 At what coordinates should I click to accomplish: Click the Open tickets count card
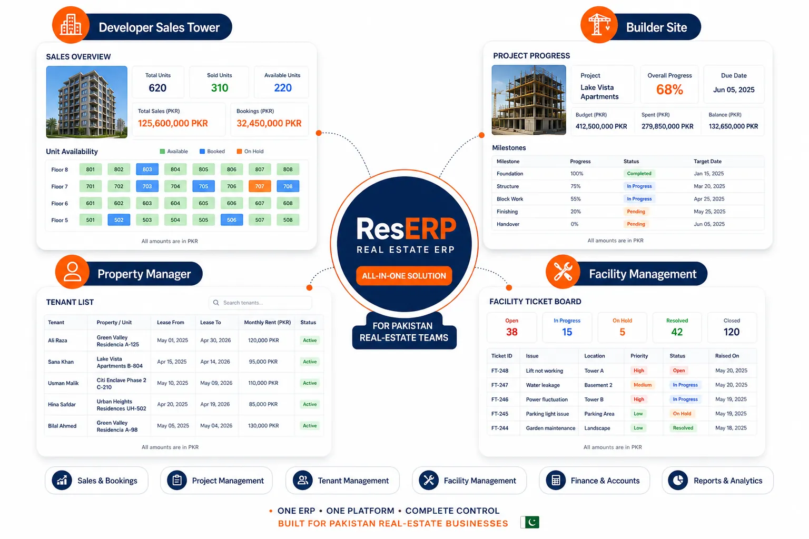[512, 327]
